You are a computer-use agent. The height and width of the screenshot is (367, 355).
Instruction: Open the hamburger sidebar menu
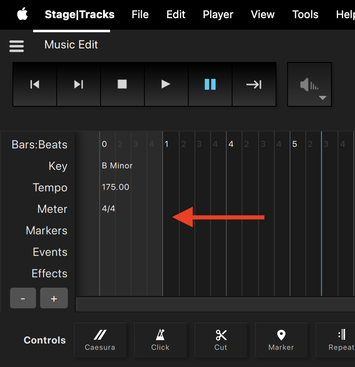[x=17, y=46]
